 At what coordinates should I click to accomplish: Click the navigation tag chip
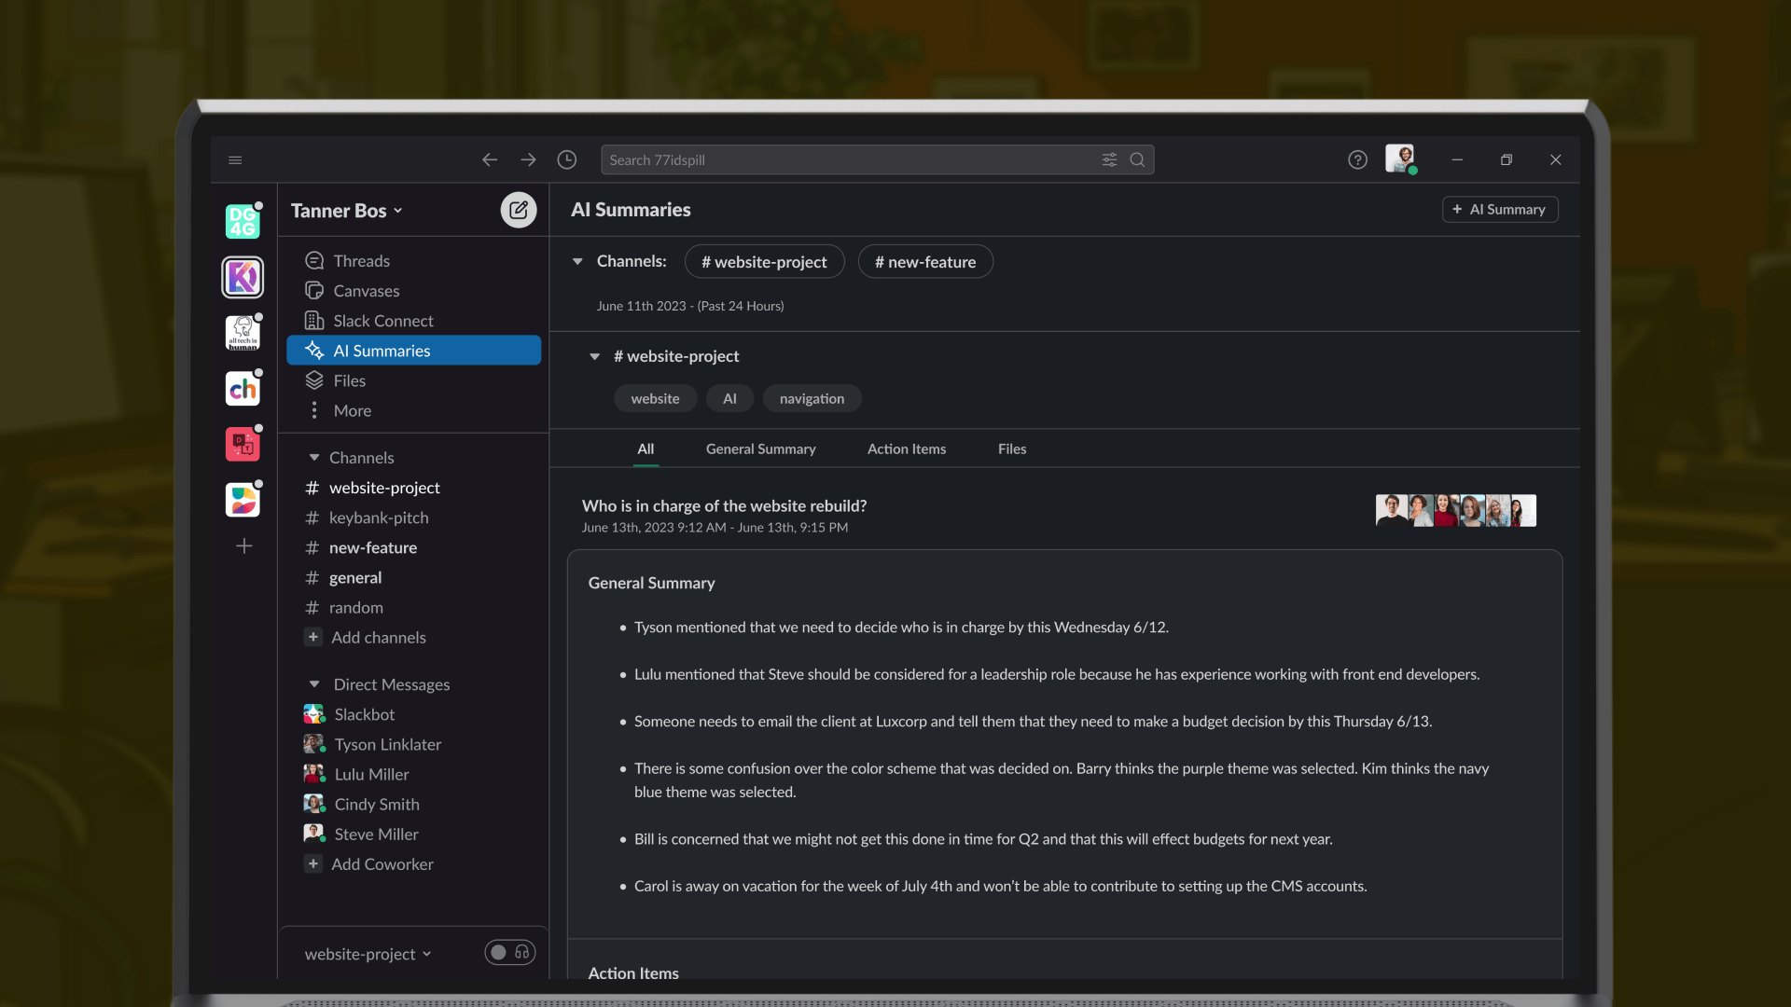coord(812,399)
